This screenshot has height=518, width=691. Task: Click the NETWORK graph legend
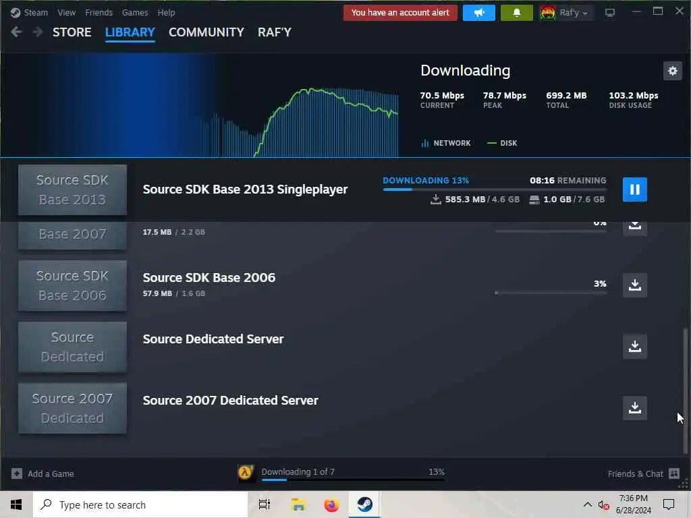(x=446, y=143)
